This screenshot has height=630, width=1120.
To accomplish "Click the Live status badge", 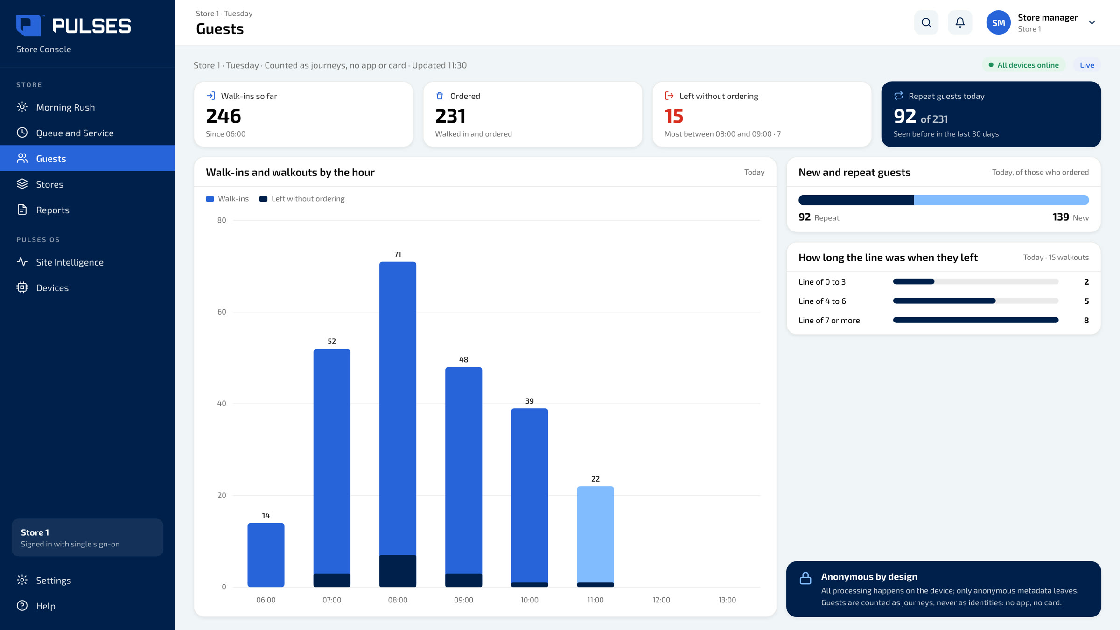I will [1087, 65].
